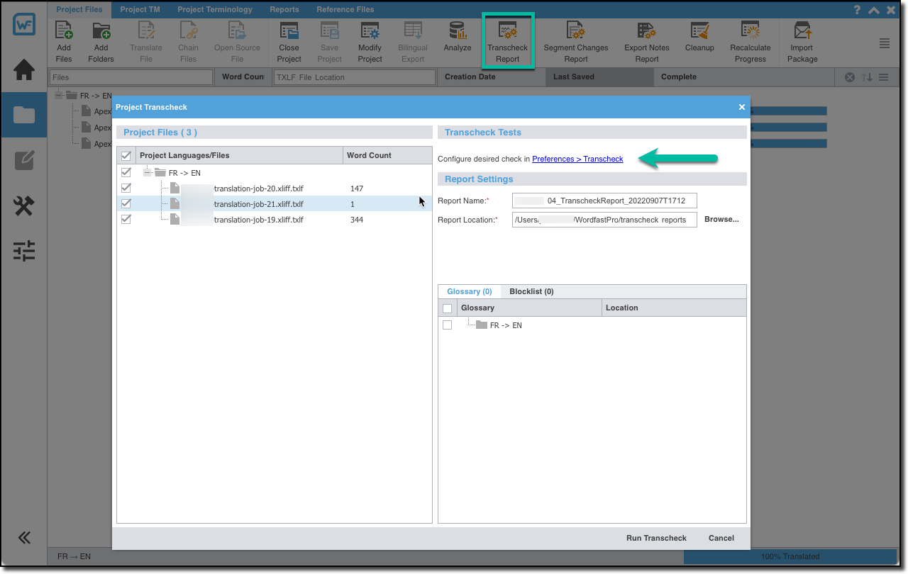Open the filter bar list menu icon

pos(883,77)
